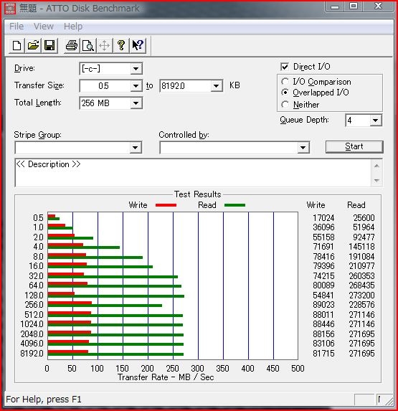398x411 pixels.
Task: Open the Help menu
Action: point(73,27)
